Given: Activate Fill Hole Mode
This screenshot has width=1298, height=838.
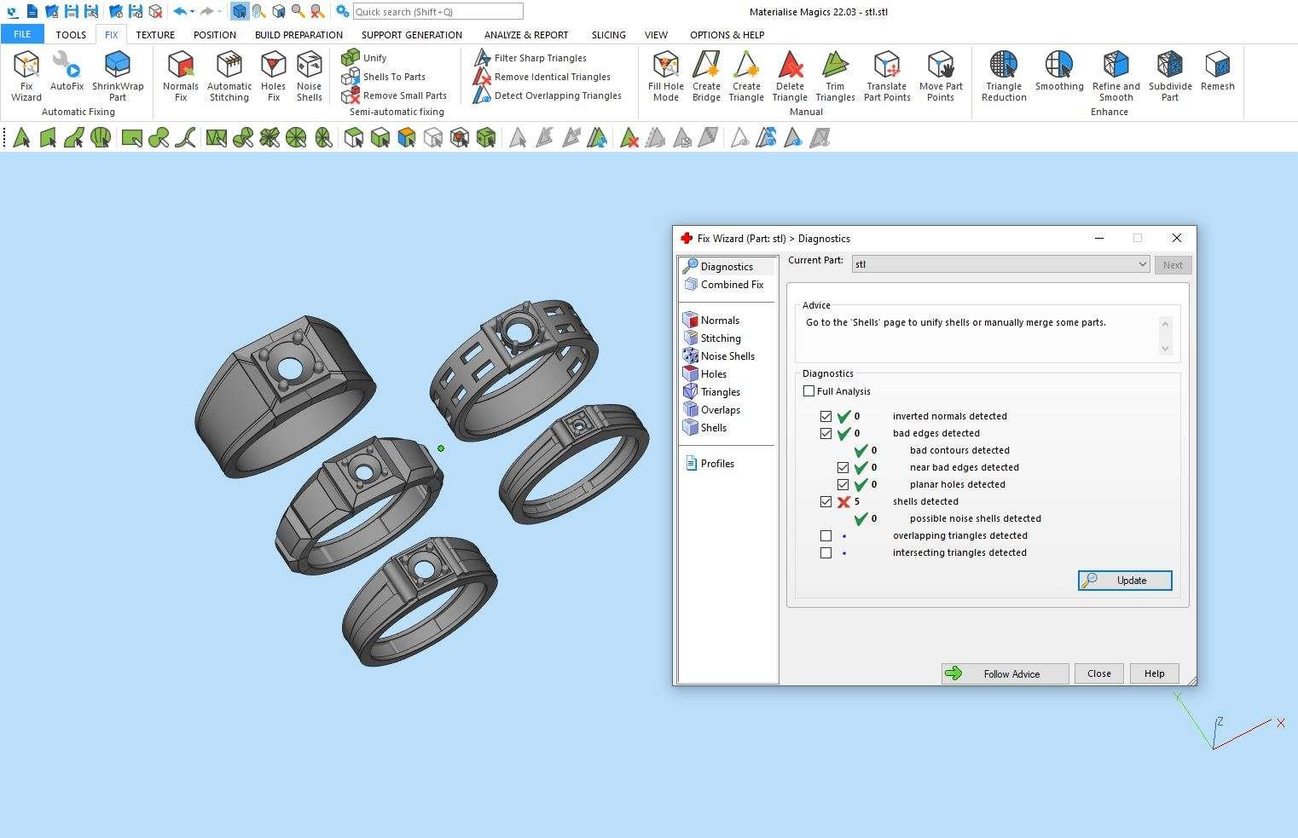Looking at the screenshot, I should click(x=666, y=75).
